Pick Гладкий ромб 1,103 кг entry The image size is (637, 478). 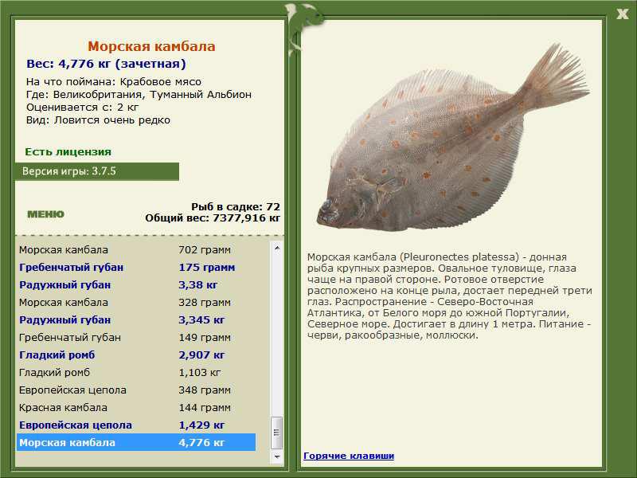[135, 373]
